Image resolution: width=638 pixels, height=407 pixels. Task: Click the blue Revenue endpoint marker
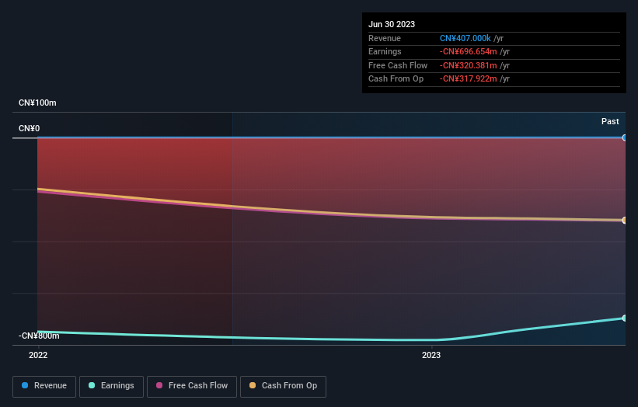[x=625, y=137]
